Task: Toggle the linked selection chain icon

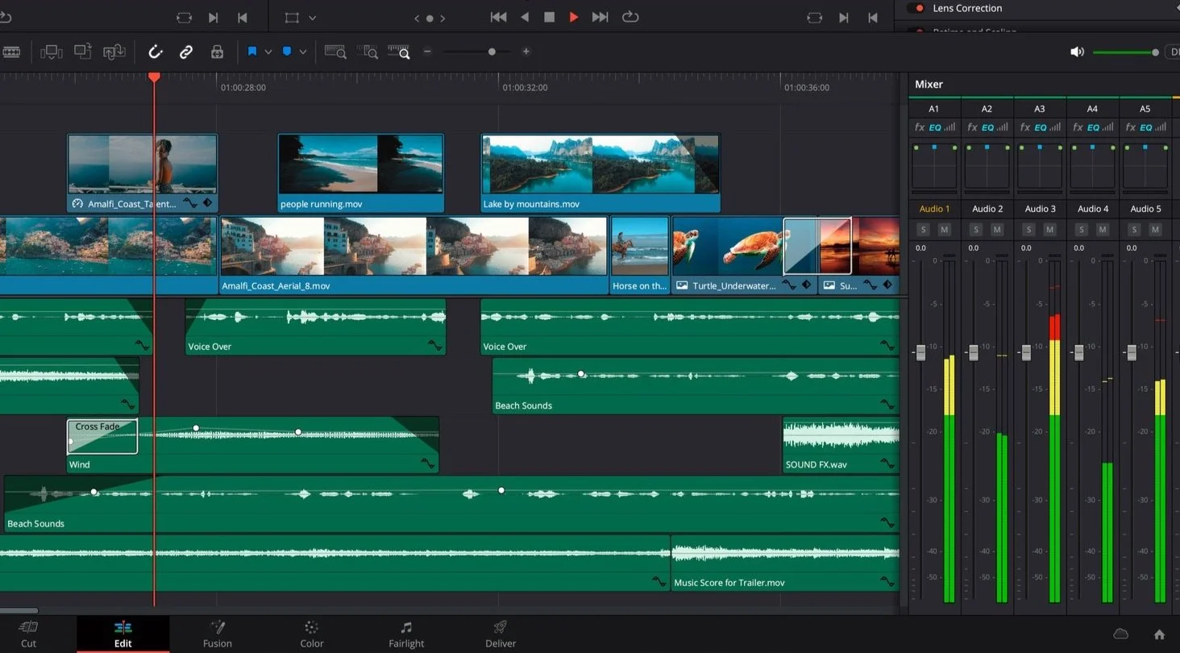Action: (186, 52)
